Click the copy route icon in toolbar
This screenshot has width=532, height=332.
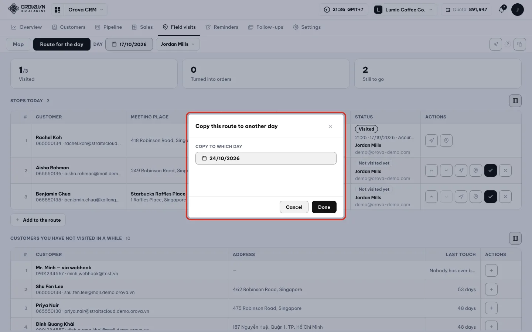[x=519, y=44]
